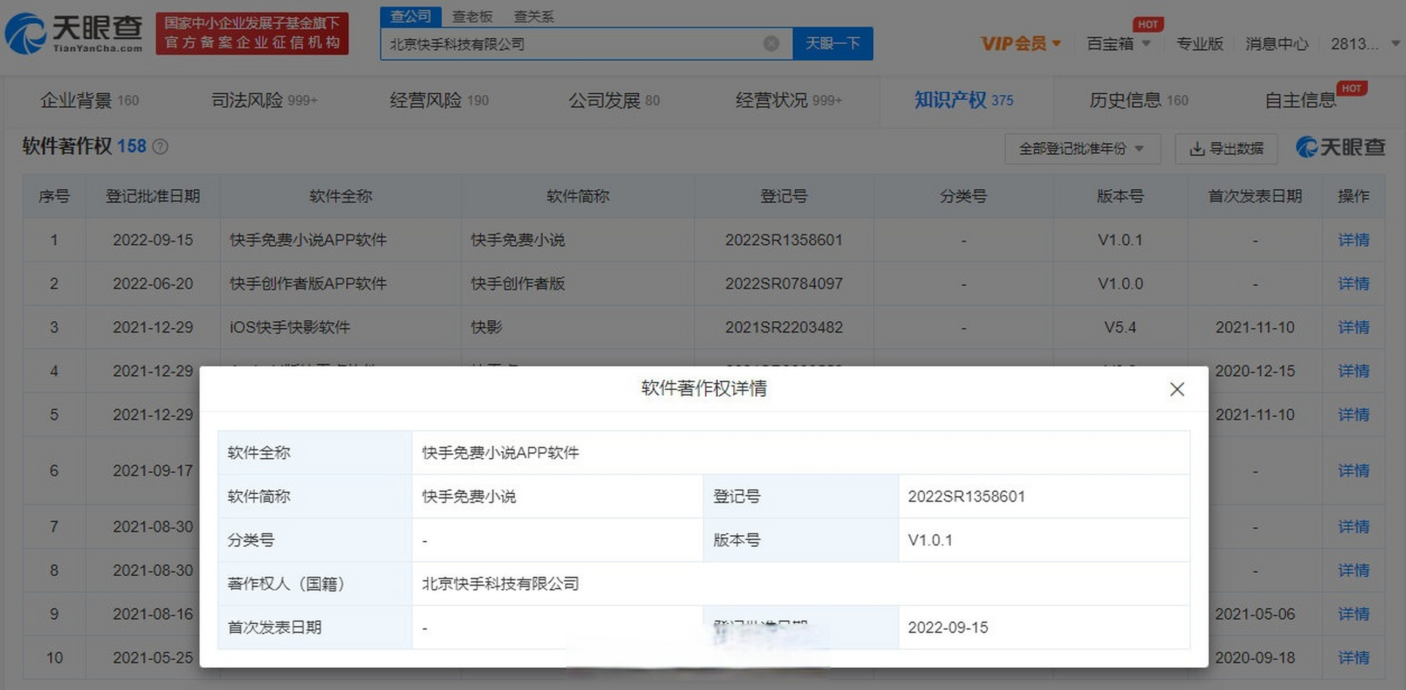Click 详情 link for iOS快手快影软件 row
Image resolution: width=1406 pixels, height=690 pixels.
tap(1353, 327)
